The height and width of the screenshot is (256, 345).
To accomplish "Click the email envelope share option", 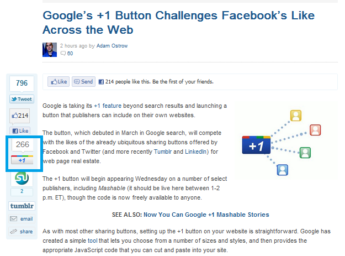I will pos(22,219).
